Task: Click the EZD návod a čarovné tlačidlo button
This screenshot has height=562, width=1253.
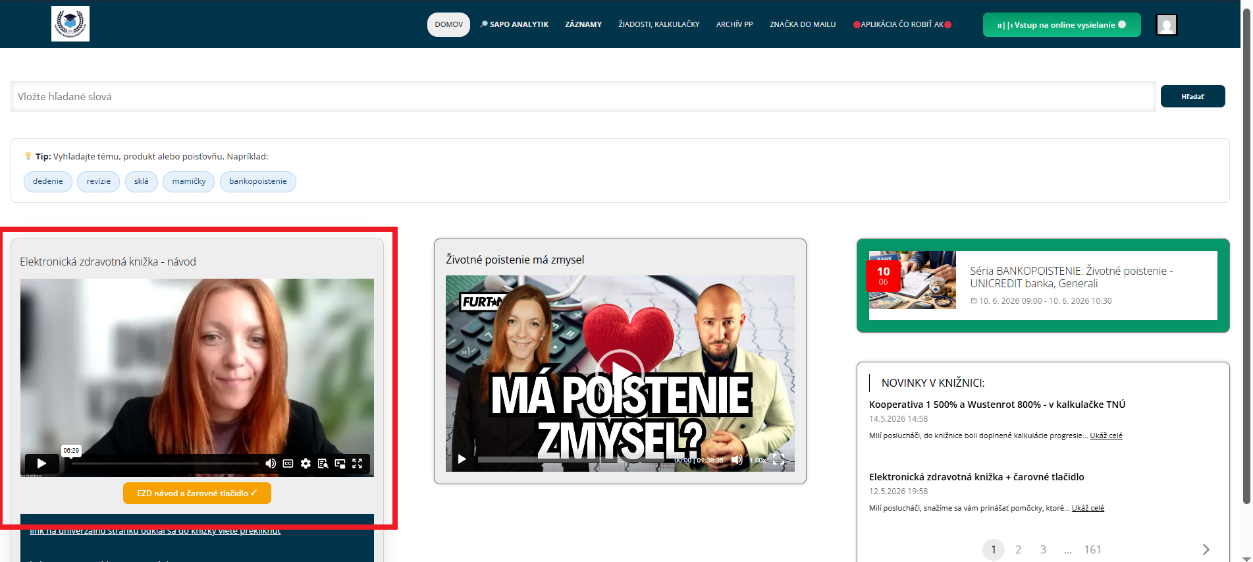Action: pyautogui.click(x=197, y=493)
